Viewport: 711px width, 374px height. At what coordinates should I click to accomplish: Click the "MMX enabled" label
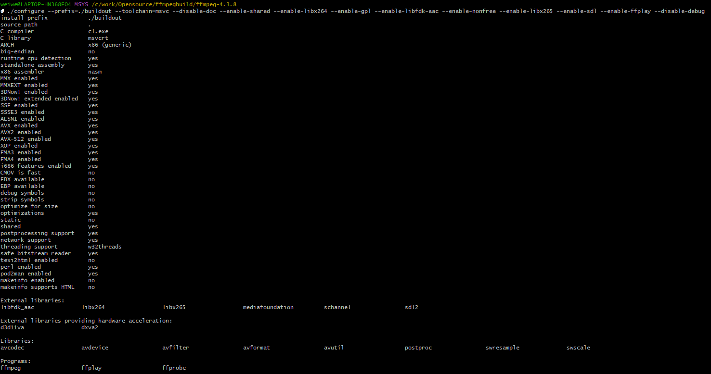point(19,78)
